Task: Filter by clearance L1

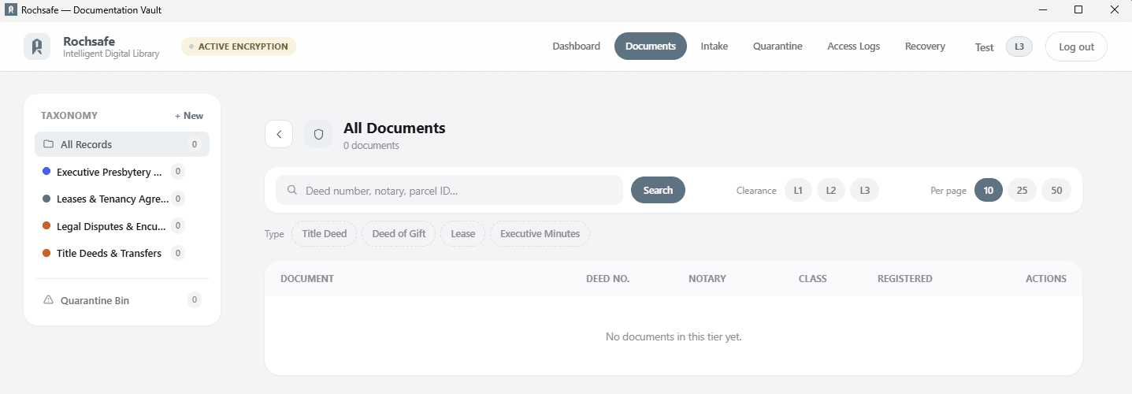Action: tap(798, 190)
